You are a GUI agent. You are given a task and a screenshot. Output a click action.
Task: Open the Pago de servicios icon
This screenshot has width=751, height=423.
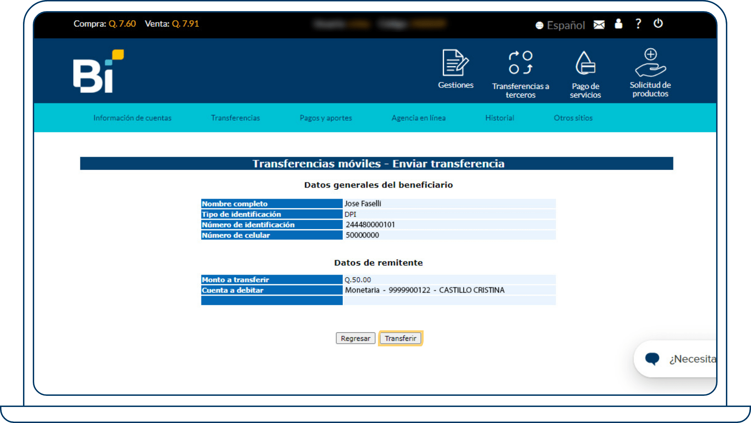coord(585,63)
